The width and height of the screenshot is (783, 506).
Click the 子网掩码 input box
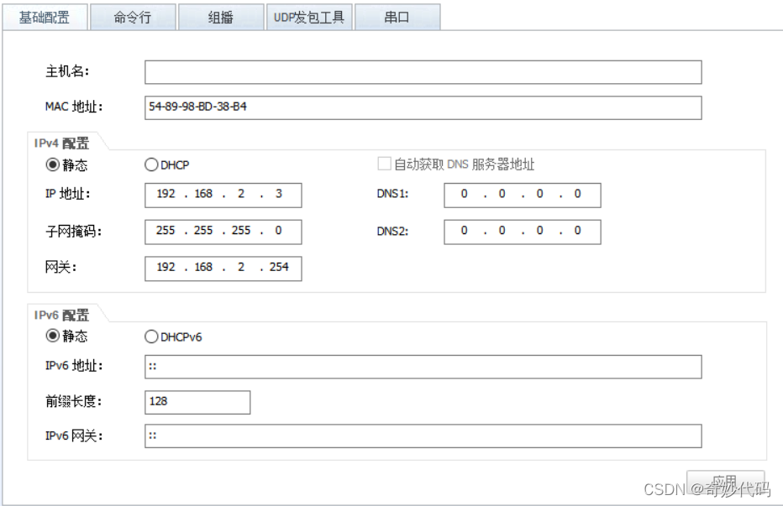point(223,232)
